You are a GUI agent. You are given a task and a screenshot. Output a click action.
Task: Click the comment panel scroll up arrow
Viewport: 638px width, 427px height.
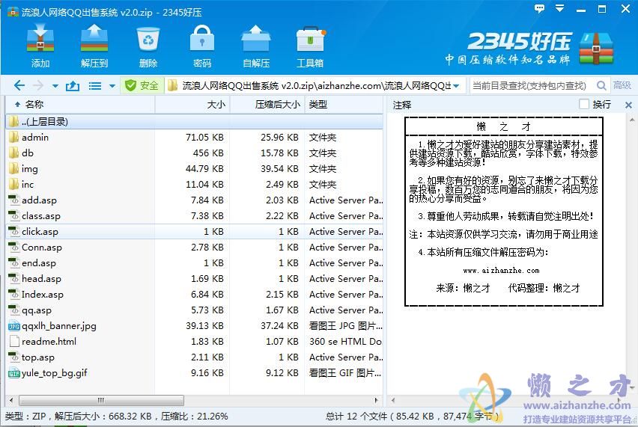(632, 120)
